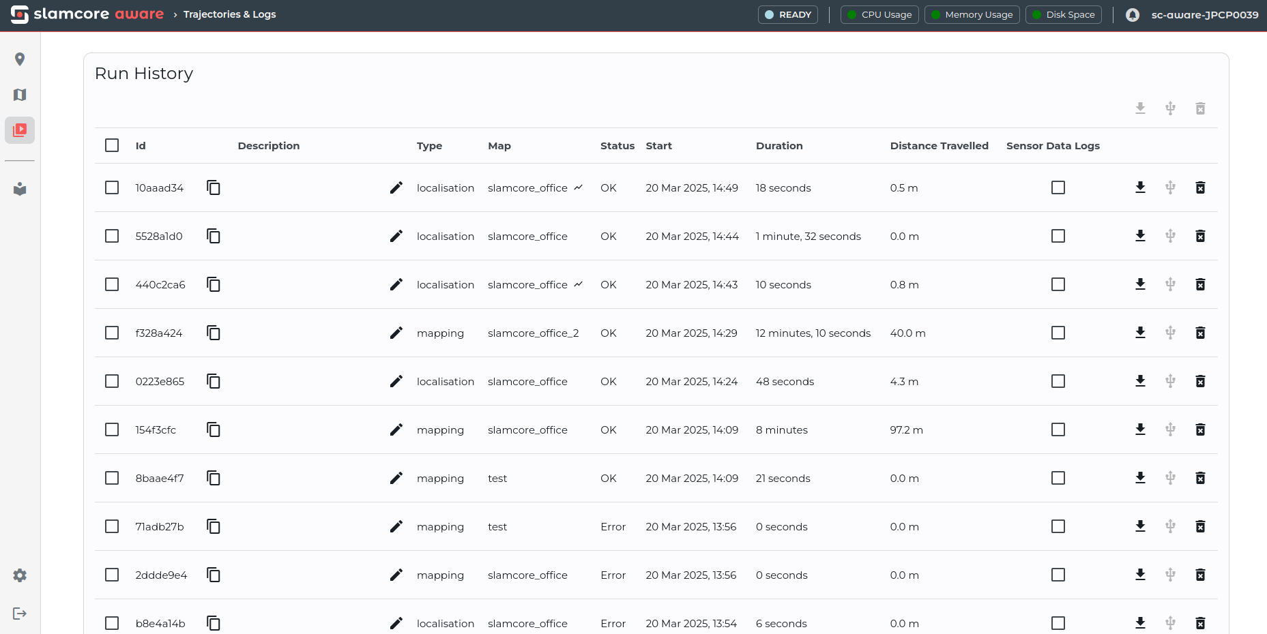The image size is (1267, 634).
Task: Click Trajectories & Logs breadcrumb
Action: point(230,14)
